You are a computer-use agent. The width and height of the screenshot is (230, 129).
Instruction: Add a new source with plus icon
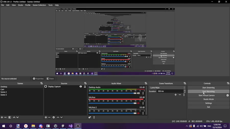click(x=46, y=117)
